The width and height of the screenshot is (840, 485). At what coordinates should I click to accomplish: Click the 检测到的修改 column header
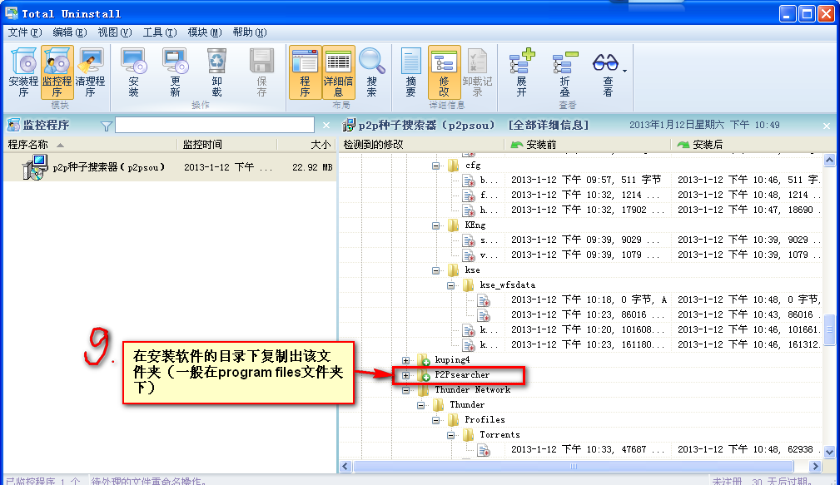pyautogui.click(x=421, y=145)
